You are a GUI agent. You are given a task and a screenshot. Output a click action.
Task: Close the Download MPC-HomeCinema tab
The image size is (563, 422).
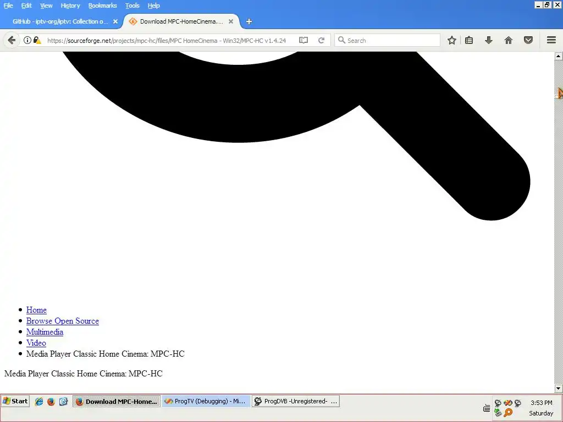(x=231, y=21)
